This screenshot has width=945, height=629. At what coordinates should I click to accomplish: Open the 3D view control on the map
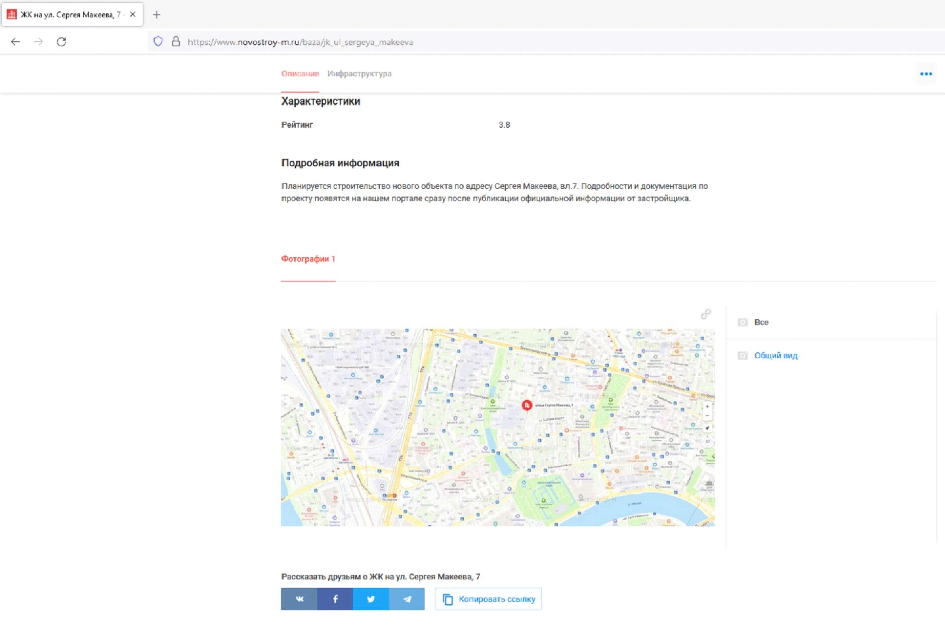tap(706, 441)
